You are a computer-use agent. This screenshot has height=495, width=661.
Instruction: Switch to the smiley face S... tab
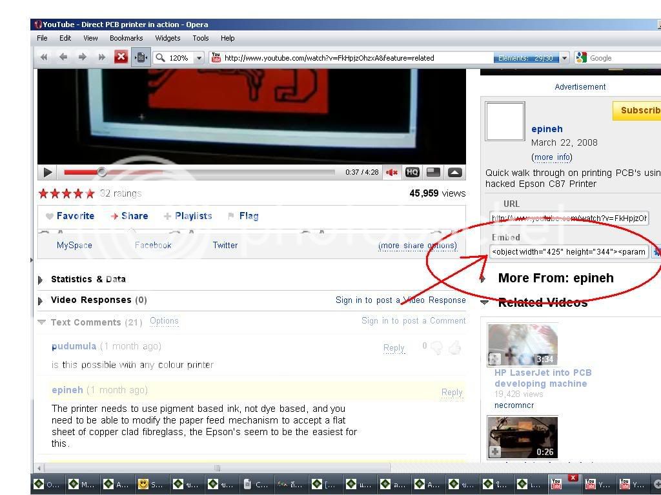[151, 485]
